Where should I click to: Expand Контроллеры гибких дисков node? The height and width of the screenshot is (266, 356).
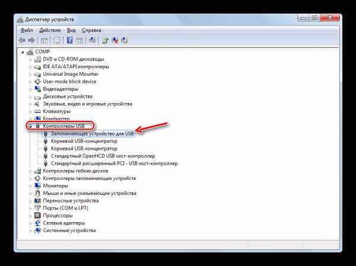coord(30,171)
